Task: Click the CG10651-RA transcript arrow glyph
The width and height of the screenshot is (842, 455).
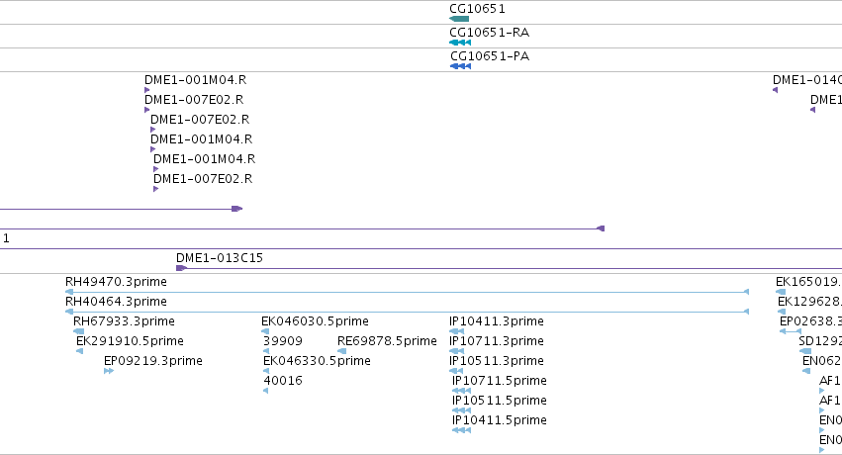Action: pos(460,43)
